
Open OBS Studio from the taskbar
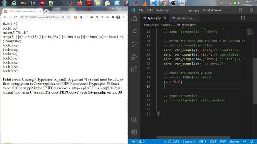(x=173, y=3)
